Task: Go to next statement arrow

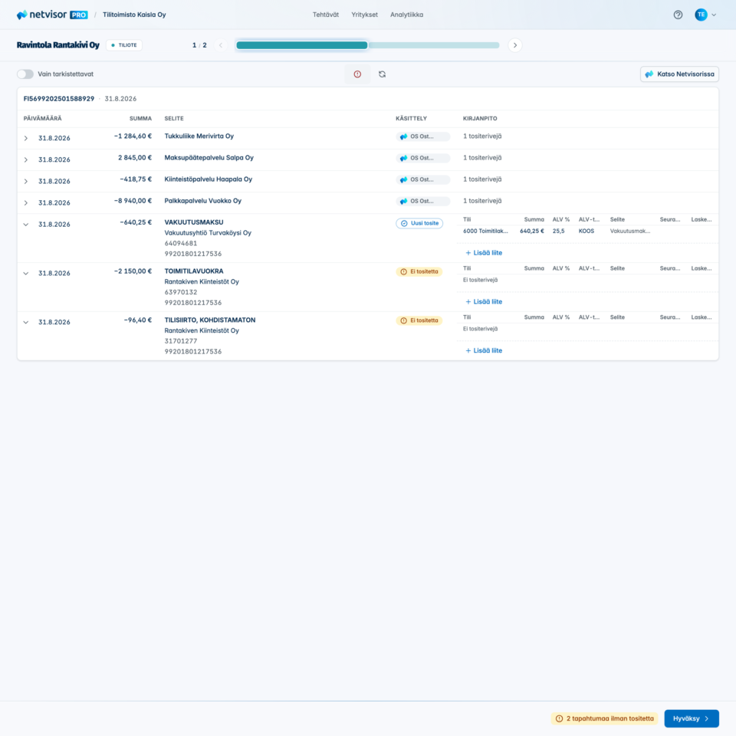Action: click(x=515, y=45)
